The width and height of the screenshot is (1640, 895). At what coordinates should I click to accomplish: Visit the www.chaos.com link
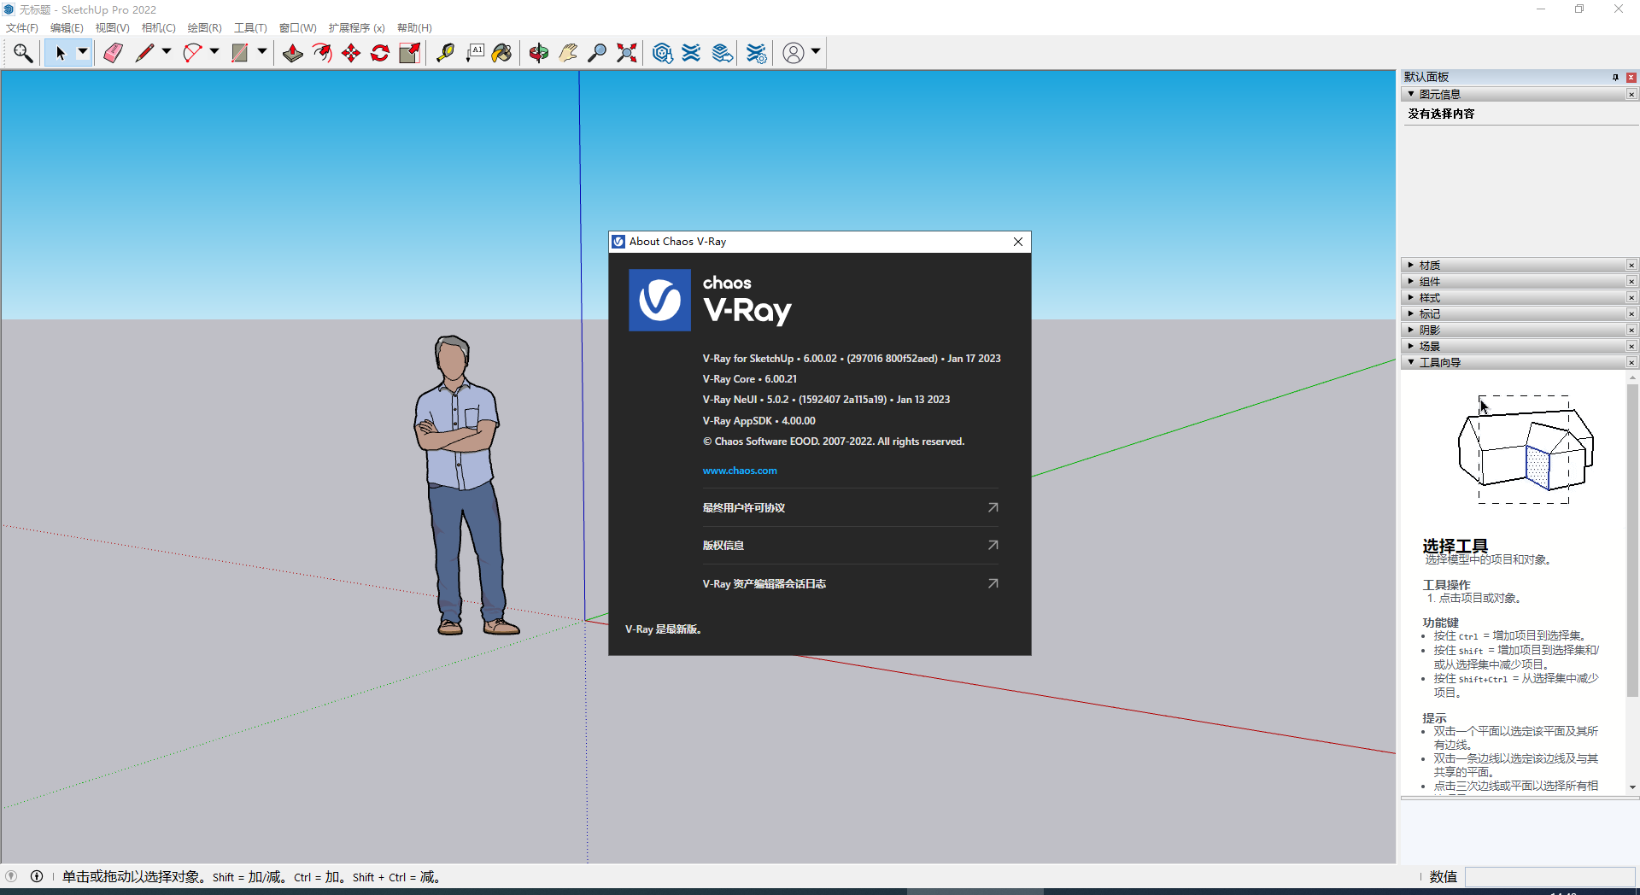click(739, 471)
